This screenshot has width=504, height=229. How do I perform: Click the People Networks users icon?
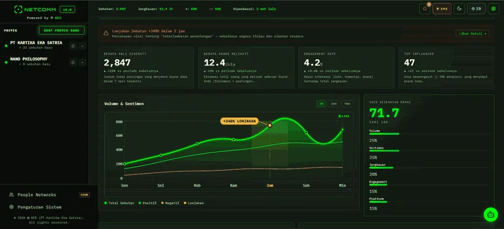coord(12,195)
